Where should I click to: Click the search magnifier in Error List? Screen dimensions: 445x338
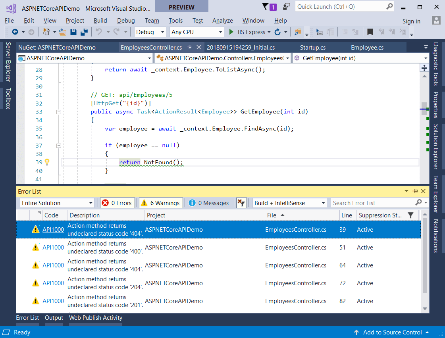419,202
